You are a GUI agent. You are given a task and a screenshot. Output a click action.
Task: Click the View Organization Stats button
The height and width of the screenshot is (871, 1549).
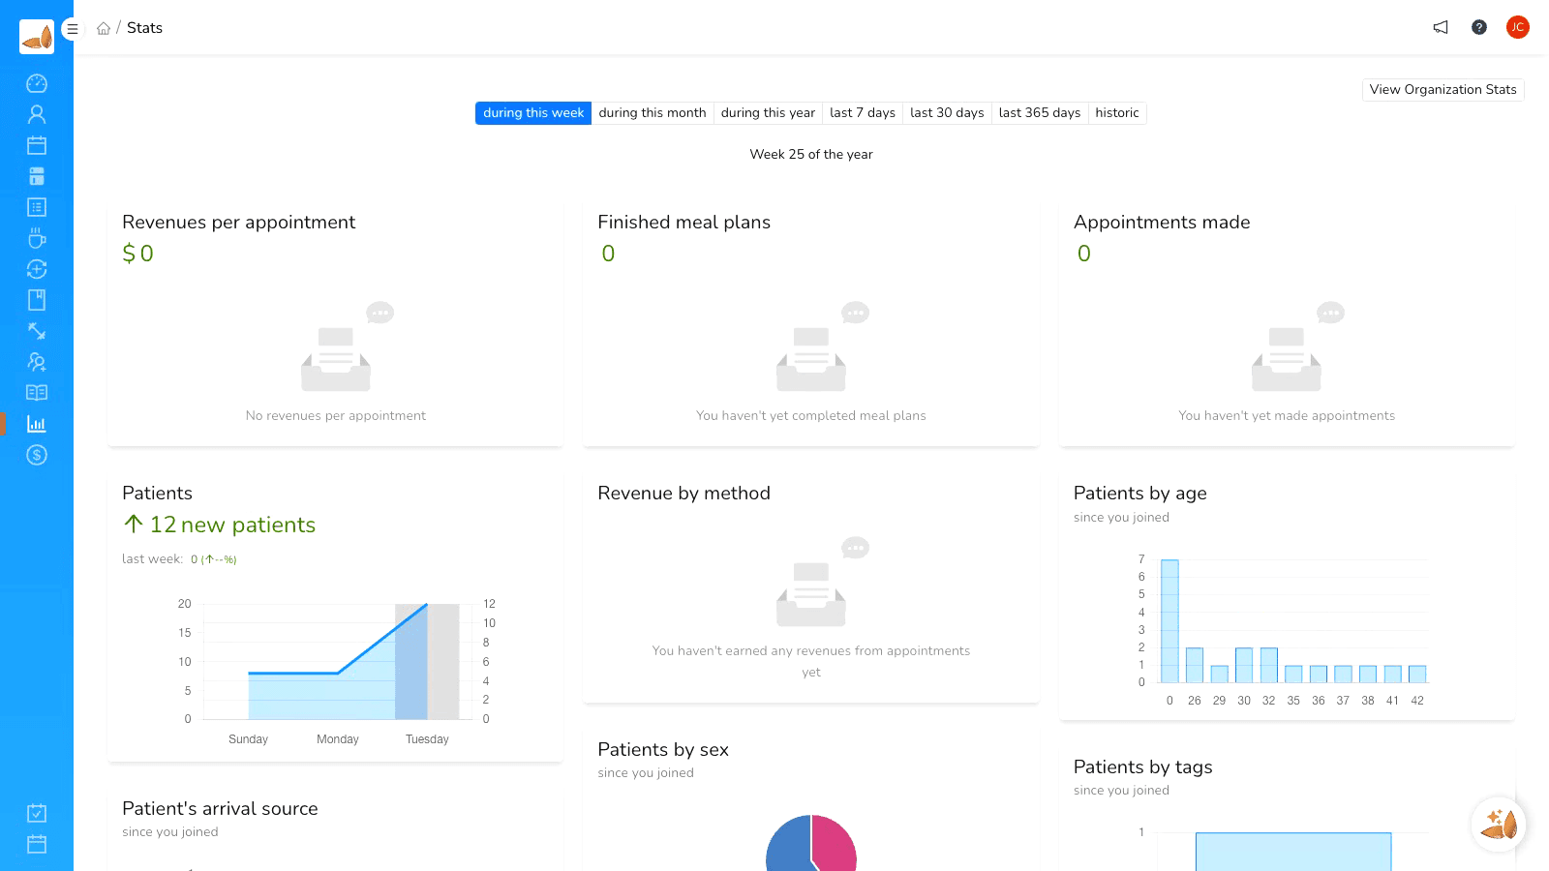click(x=1443, y=90)
